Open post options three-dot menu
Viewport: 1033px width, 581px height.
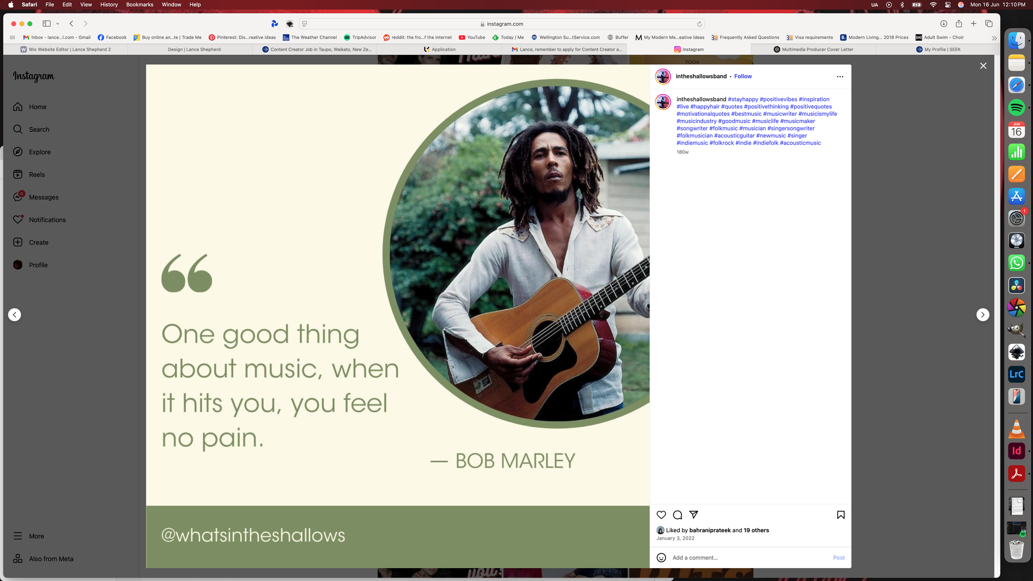click(840, 76)
